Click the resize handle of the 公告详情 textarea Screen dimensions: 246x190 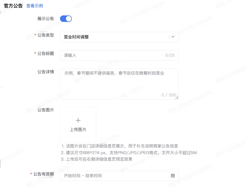(x=177, y=98)
